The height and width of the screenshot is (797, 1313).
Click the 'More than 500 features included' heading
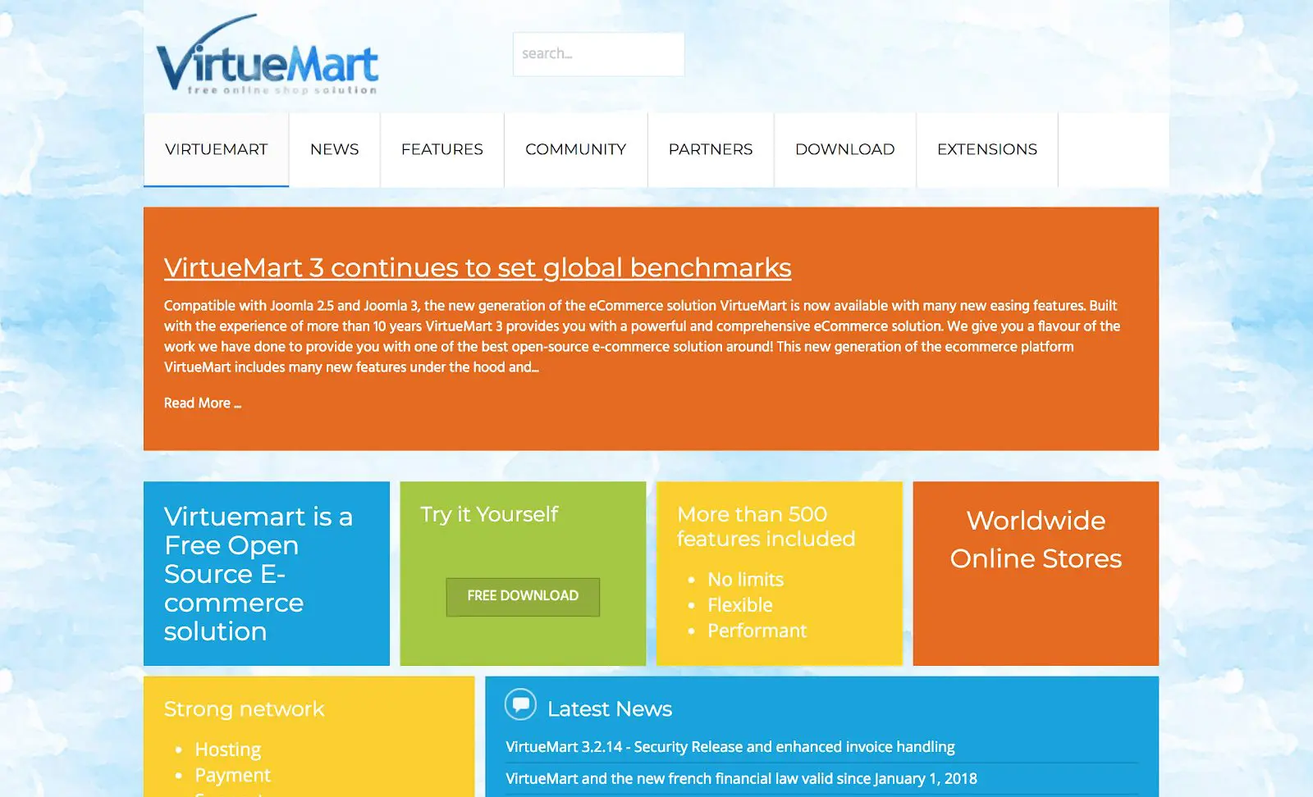click(x=766, y=526)
